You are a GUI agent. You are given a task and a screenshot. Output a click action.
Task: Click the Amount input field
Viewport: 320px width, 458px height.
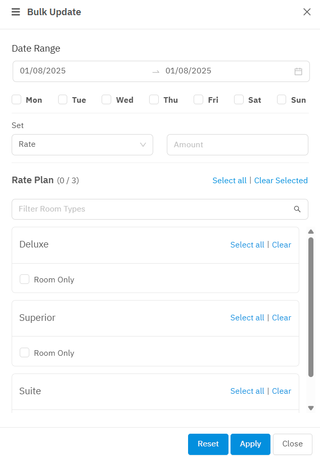(x=237, y=144)
